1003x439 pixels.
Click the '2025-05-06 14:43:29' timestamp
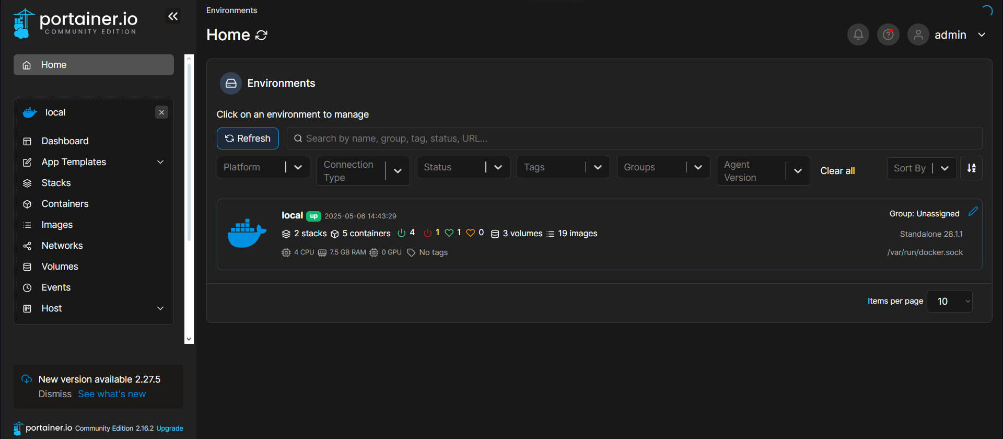(x=360, y=216)
